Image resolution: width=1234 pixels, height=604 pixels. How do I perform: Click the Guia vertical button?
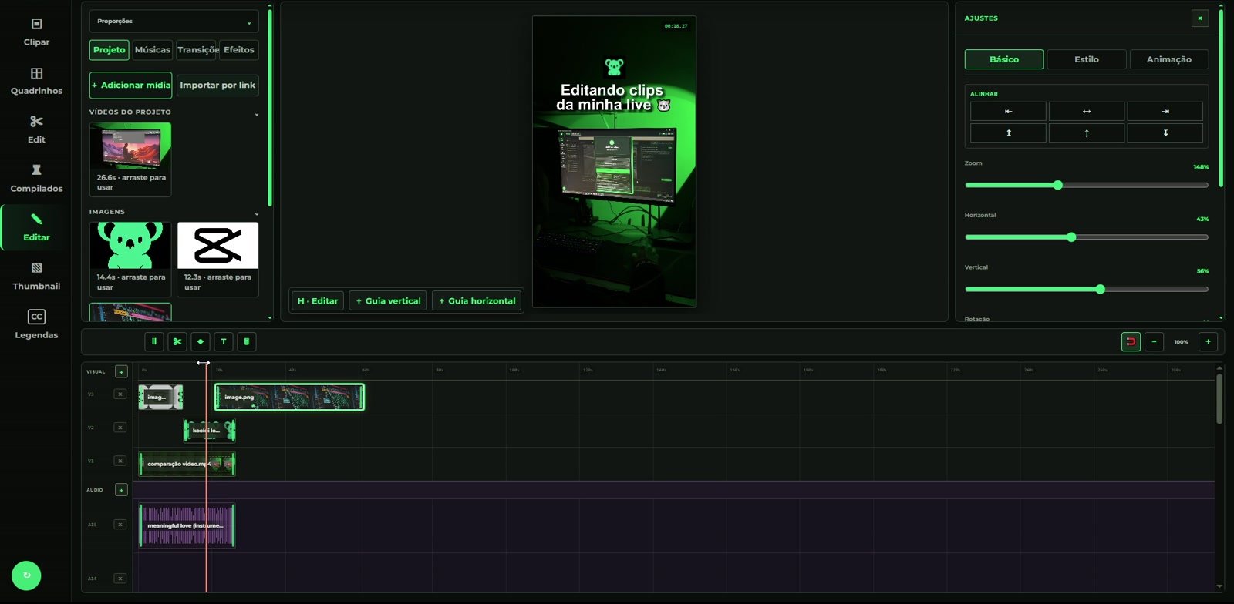388,301
